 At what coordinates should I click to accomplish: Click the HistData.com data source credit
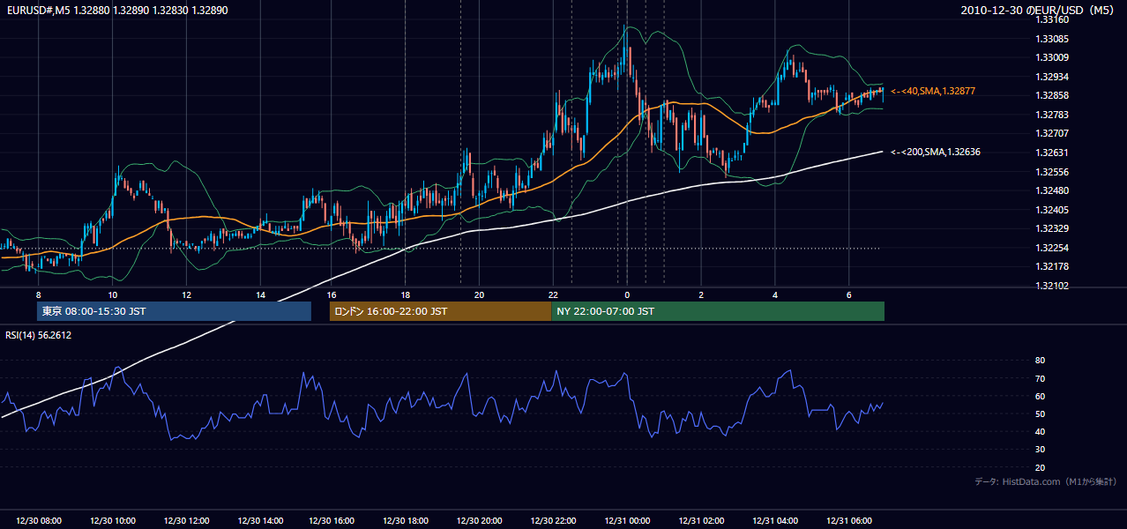[x=1046, y=481]
